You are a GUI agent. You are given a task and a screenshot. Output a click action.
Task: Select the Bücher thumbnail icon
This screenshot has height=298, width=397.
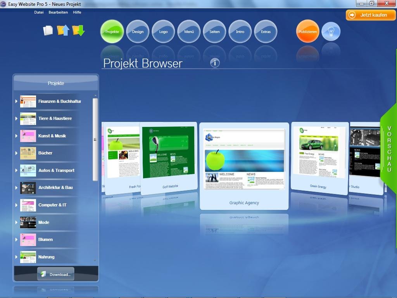pos(28,153)
